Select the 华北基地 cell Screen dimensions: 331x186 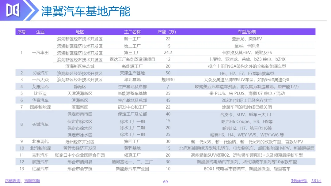pyautogui.click(x=132, y=80)
